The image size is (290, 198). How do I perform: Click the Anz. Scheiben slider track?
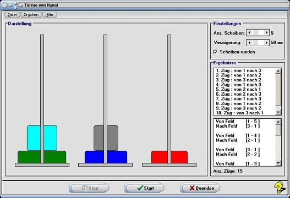click(258, 32)
